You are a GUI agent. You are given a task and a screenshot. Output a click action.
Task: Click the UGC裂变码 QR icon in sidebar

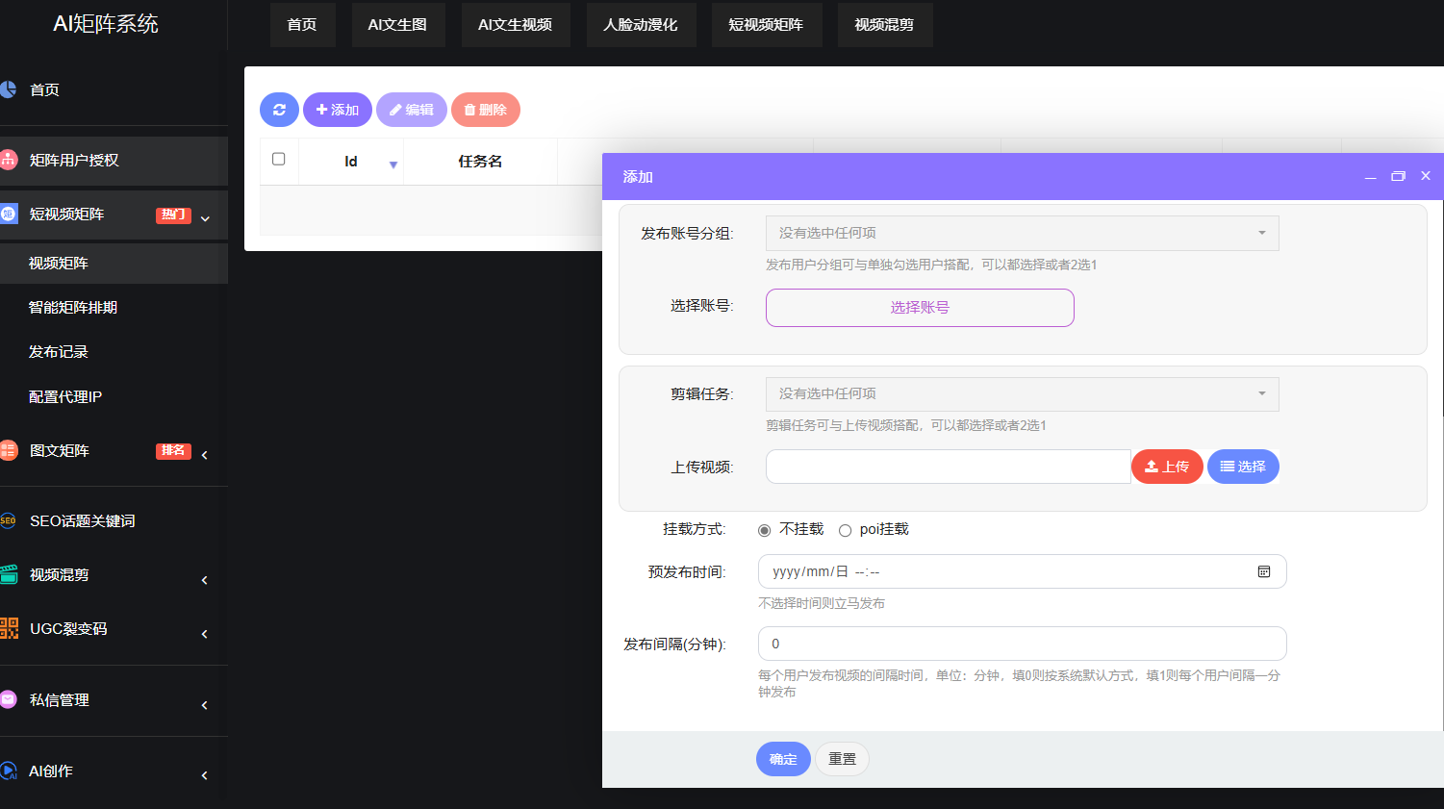tap(10, 630)
